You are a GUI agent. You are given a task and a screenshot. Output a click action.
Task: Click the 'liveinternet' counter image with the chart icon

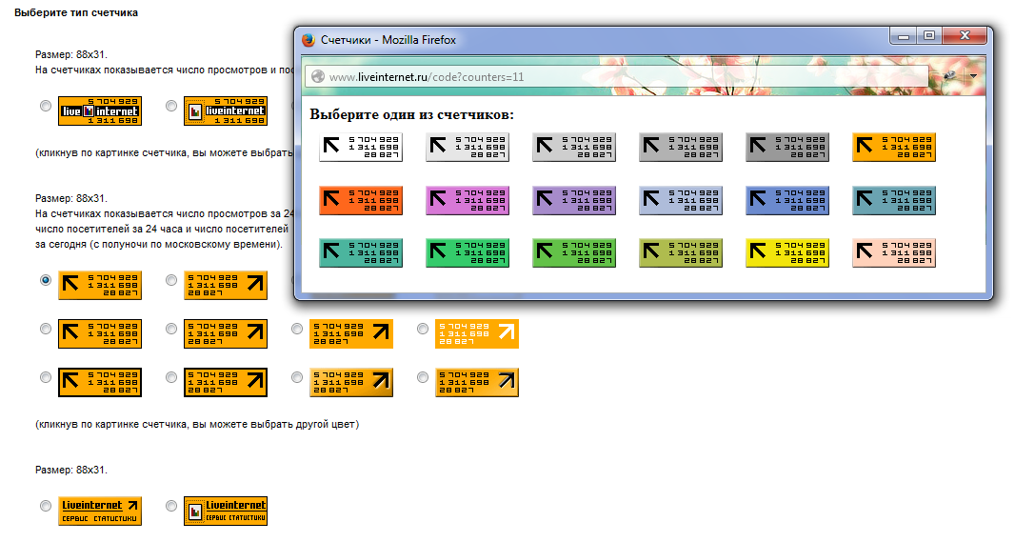226,110
